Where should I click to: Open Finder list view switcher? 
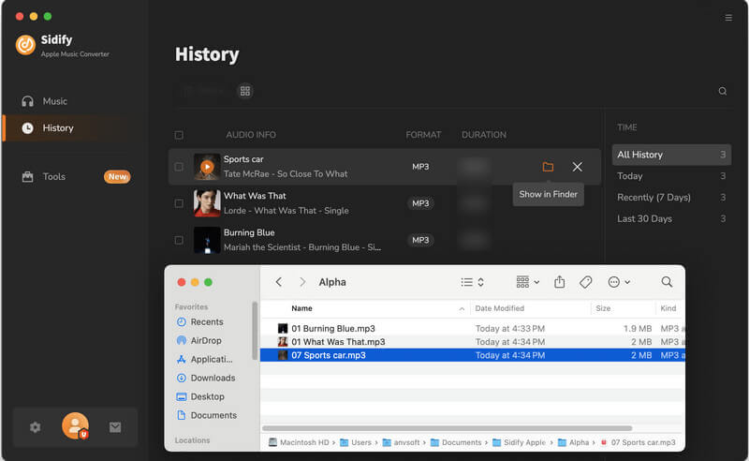473,282
